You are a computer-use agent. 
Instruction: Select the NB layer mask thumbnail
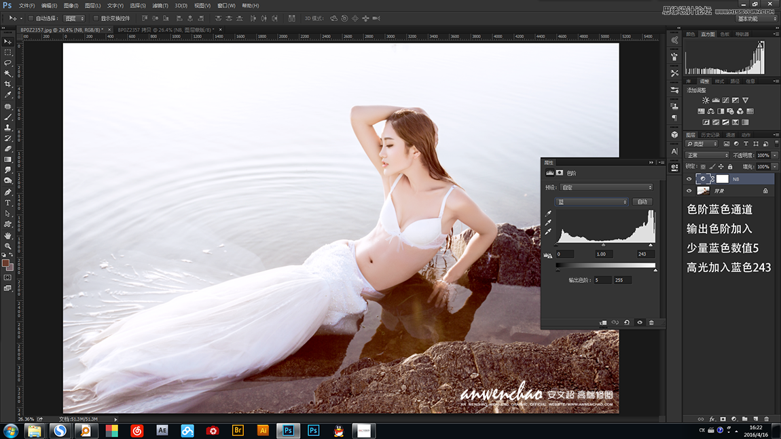722,178
